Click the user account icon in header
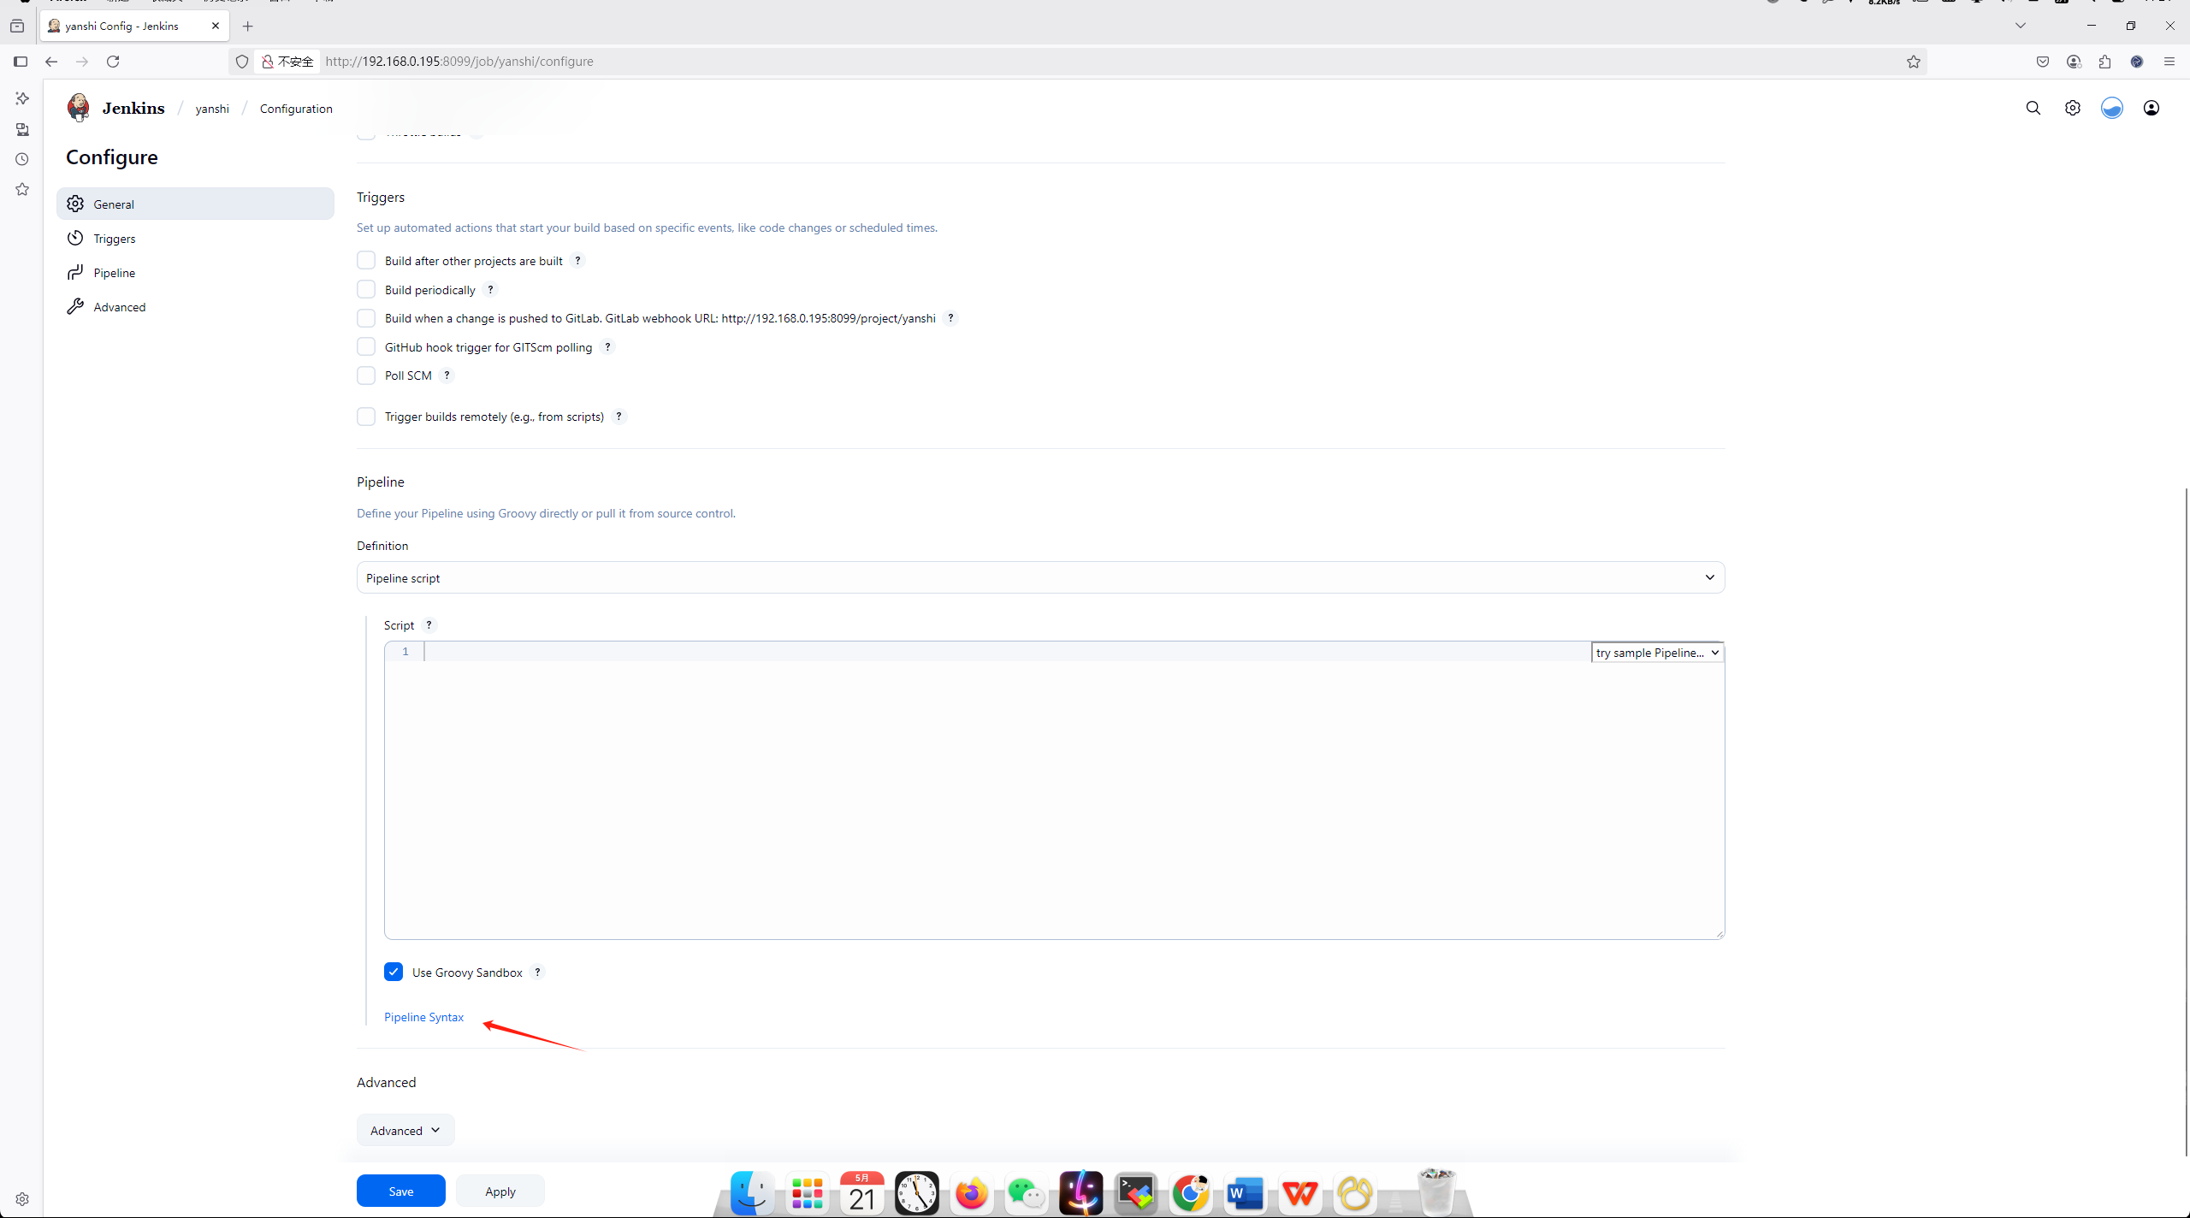The width and height of the screenshot is (2190, 1218). [x=2151, y=108]
